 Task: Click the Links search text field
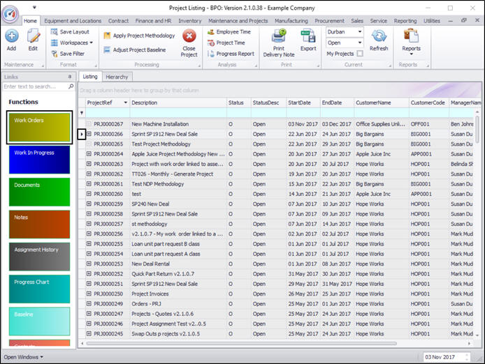(35, 86)
